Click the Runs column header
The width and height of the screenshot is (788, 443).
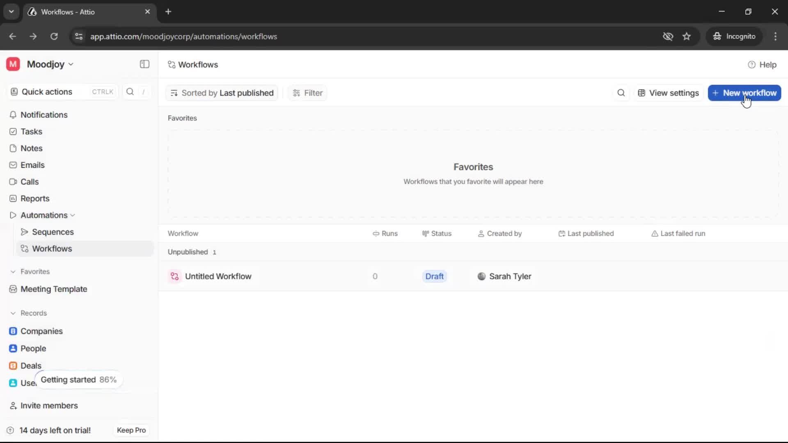coord(385,233)
